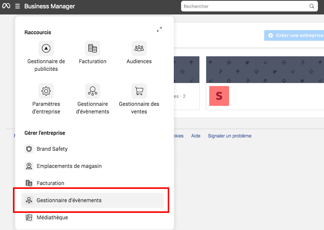The height and width of the screenshot is (230, 324).
Task: Open Gestionnaire de publicités shortcut icon
Action: coord(46,48)
